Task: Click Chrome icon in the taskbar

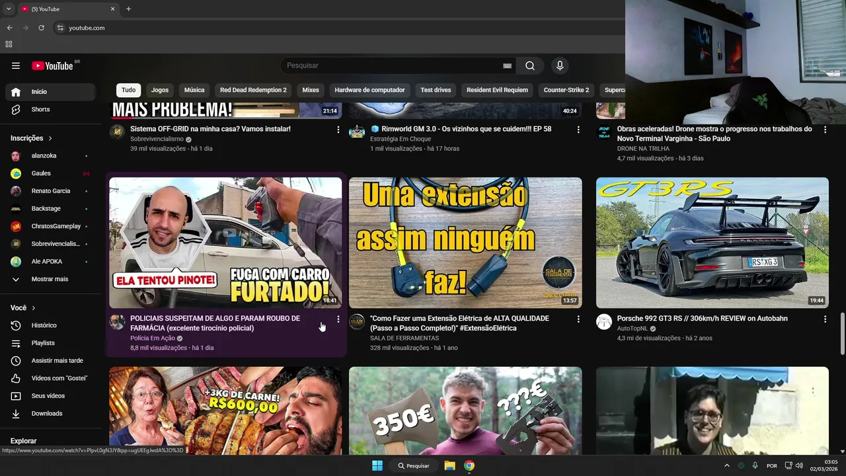Action: (x=469, y=465)
